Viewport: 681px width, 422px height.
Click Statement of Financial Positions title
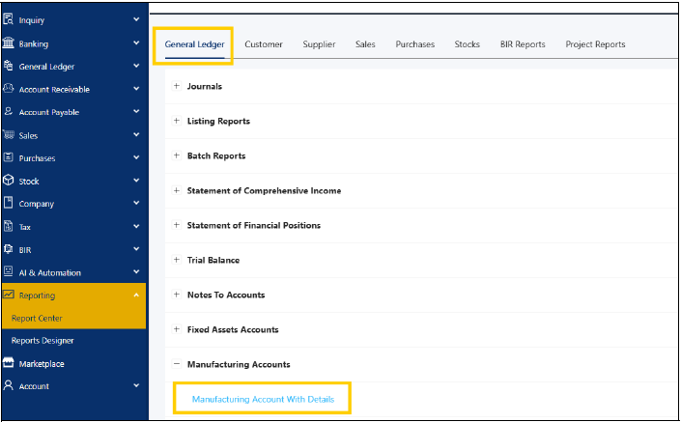254,225
